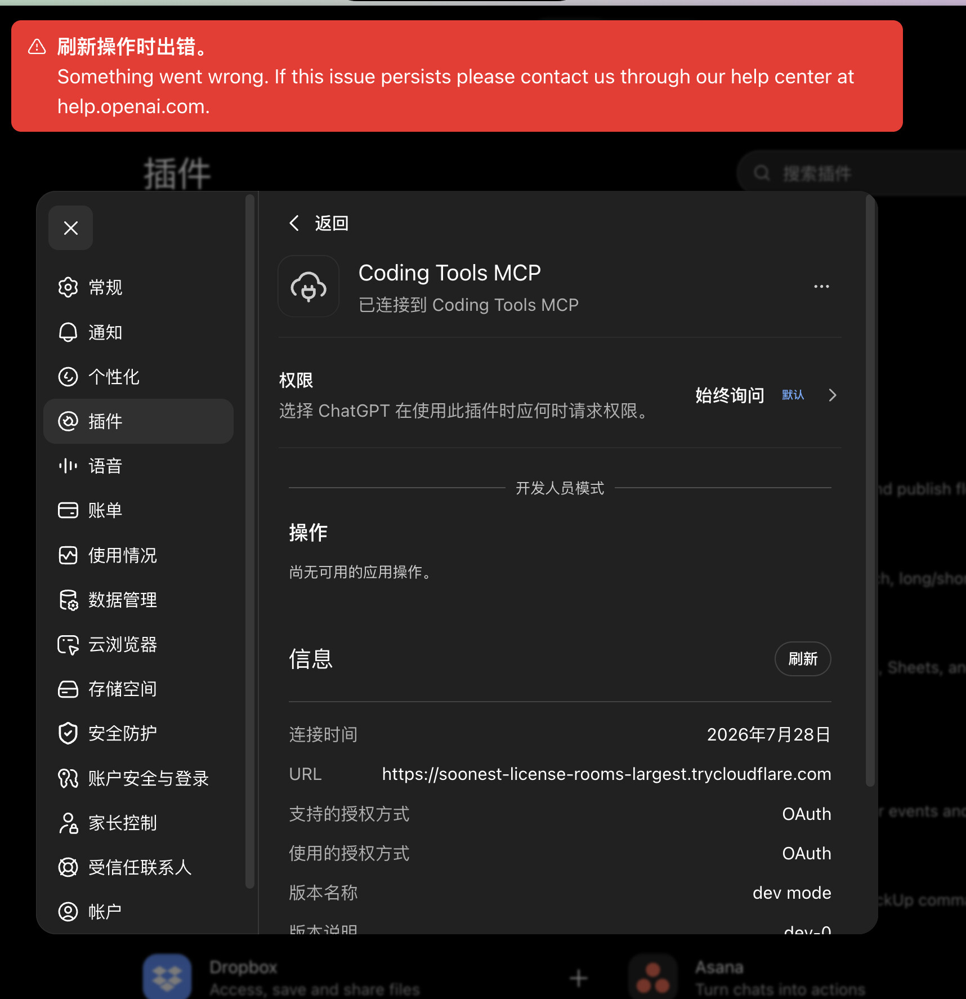Click the 搜索插件 search field
The image size is (966, 999).
pos(851,173)
